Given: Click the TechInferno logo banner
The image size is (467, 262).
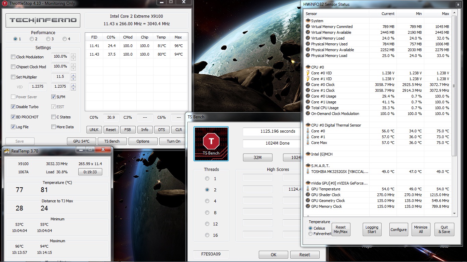Looking at the screenshot, I should point(43,20).
